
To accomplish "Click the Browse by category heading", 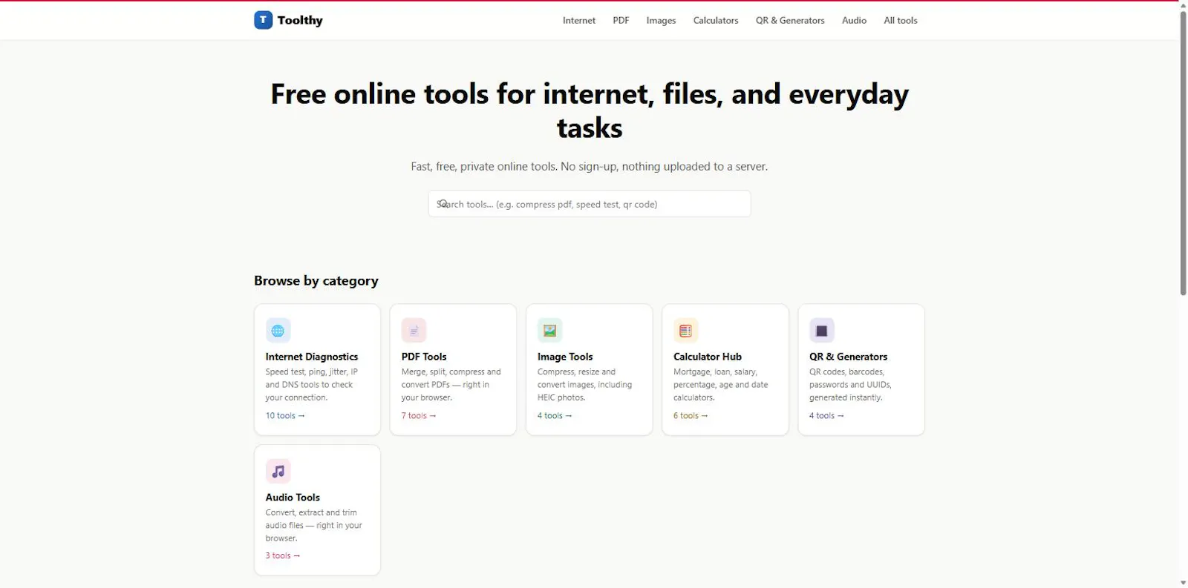I will click(316, 281).
